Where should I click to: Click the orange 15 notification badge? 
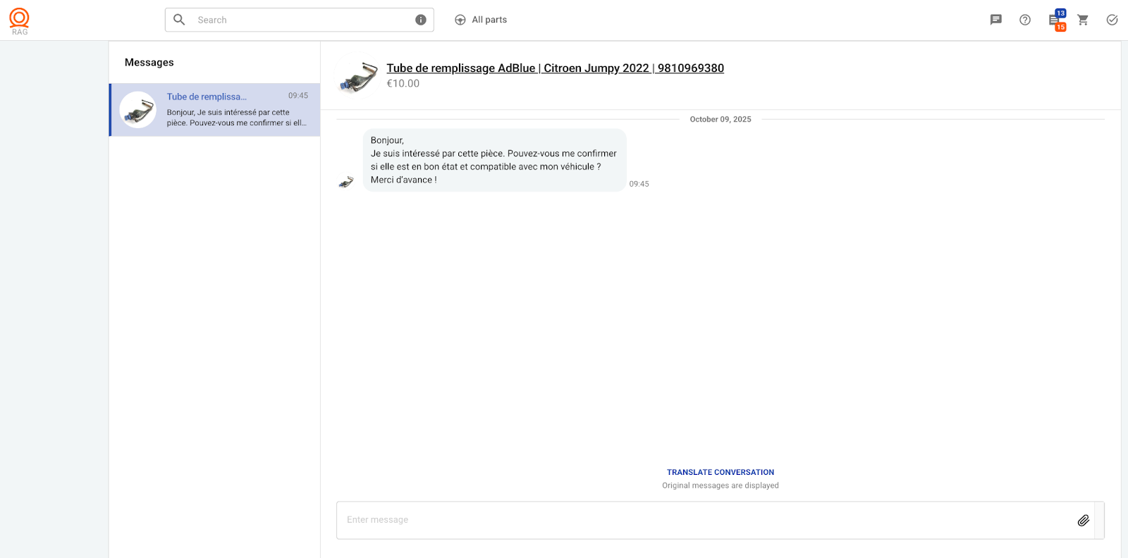[x=1061, y=27]
